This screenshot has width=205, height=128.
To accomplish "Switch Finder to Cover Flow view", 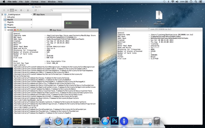I will pyautogui.click(x=16, y=10).
